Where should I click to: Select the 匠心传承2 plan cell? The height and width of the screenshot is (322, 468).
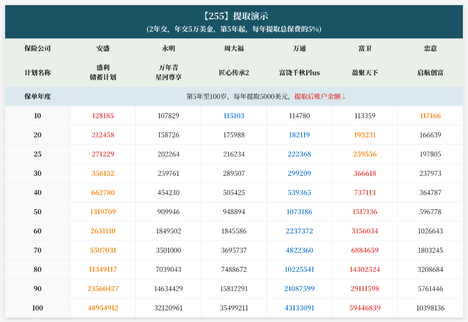(234, 73)
